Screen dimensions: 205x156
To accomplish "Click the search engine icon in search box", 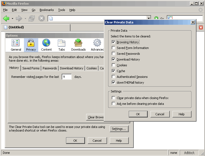I will tap(170, 18).
